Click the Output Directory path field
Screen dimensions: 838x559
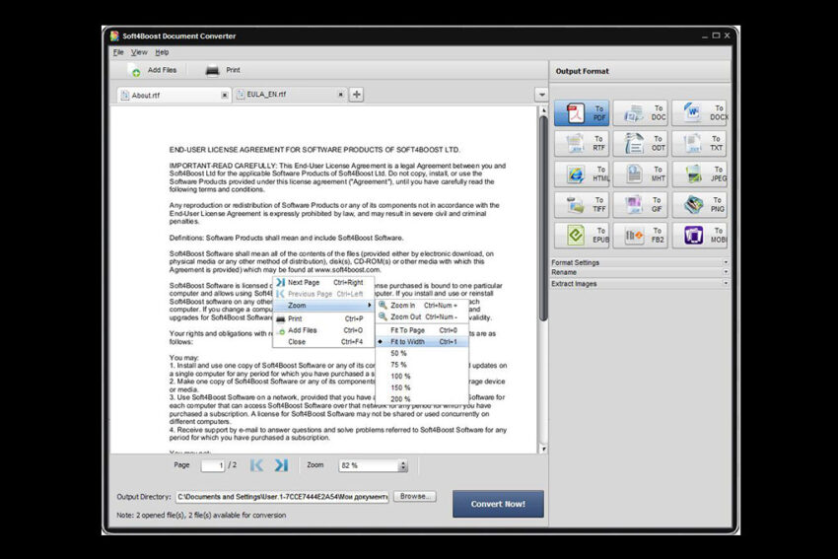coord(282,497)
